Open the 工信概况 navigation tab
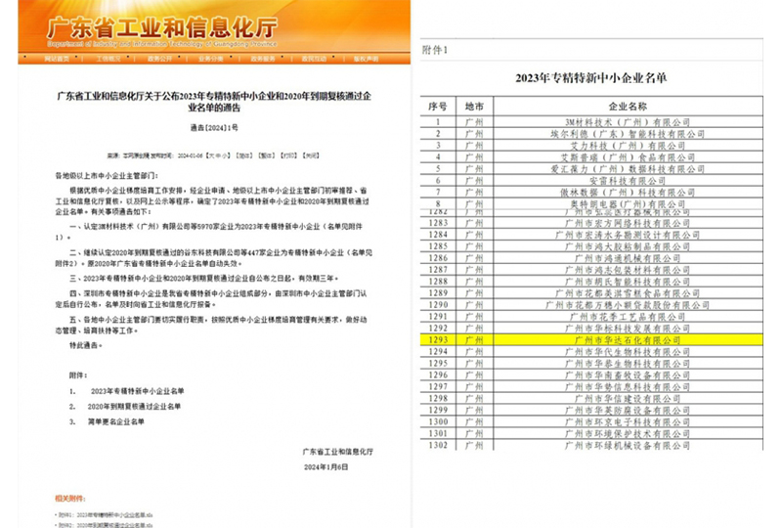Screen dimensions: 782x528 click(109, 59)
